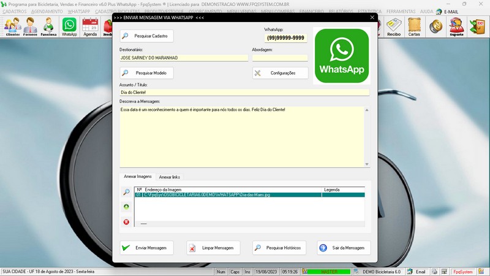Click Endereço da Imagem column header
Viewport: 490px width, 276px height.
(232, 190)
